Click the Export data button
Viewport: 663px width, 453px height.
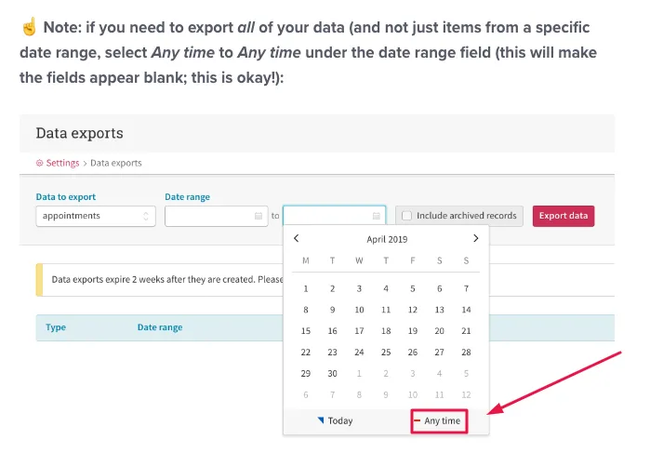click(x=564, y=216)
